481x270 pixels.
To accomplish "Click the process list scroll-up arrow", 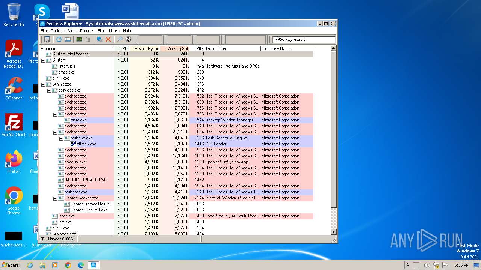I will (x=333, y=48).
